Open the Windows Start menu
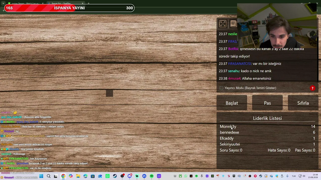Image resolution: width=321 pixels, height=180 pixels. pos(41,176)
